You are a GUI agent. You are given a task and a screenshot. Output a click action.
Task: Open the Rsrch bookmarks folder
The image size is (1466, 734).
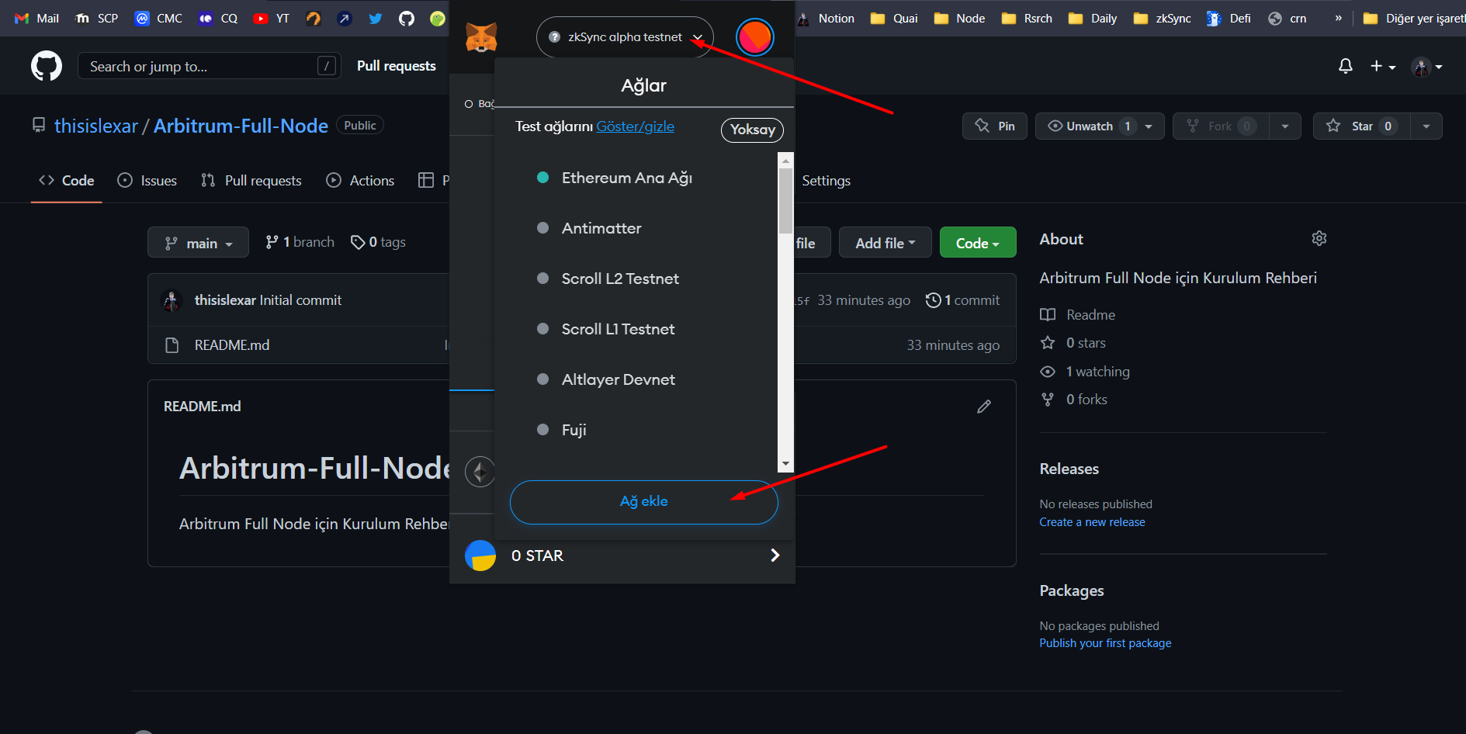tap(1027, 18)
